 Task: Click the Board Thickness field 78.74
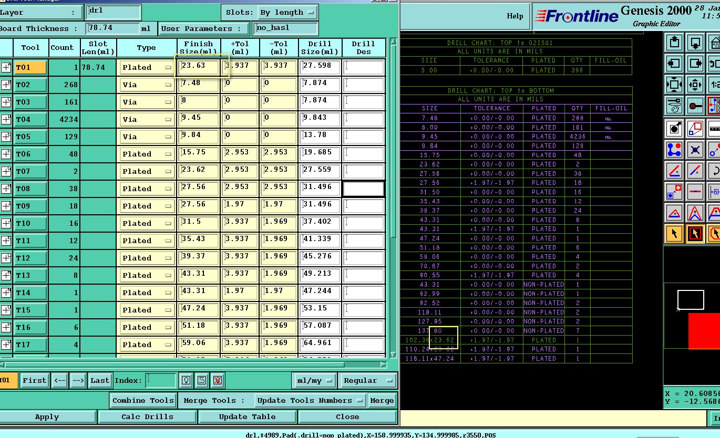(113, 28)
